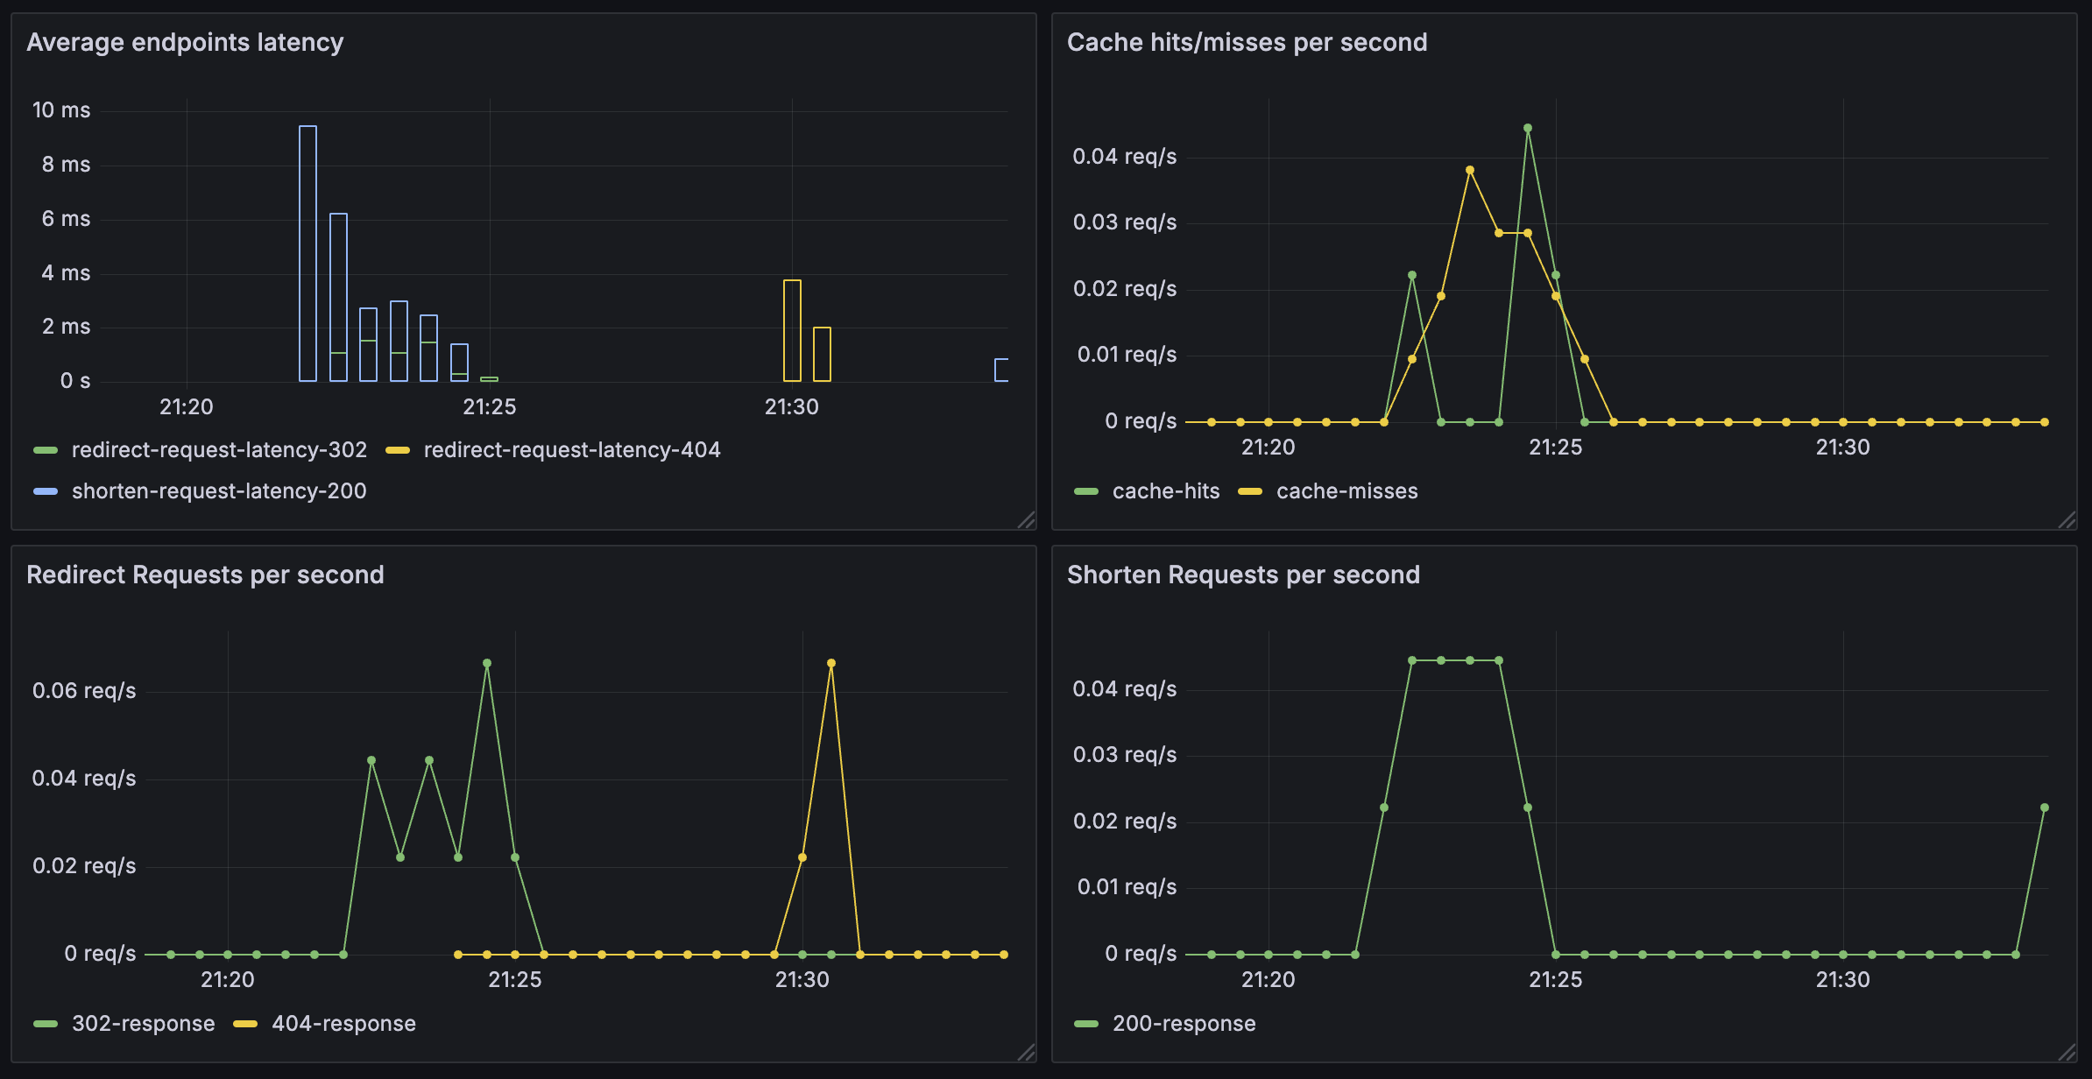This screenshot has width=2092, height=1079.
Task: Click resize handle of Cache hits/misses panel
Action: click(x=2067, y=520)
